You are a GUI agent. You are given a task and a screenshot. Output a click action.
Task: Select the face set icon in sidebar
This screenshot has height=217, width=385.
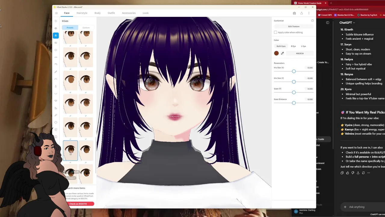pos(56,21)
